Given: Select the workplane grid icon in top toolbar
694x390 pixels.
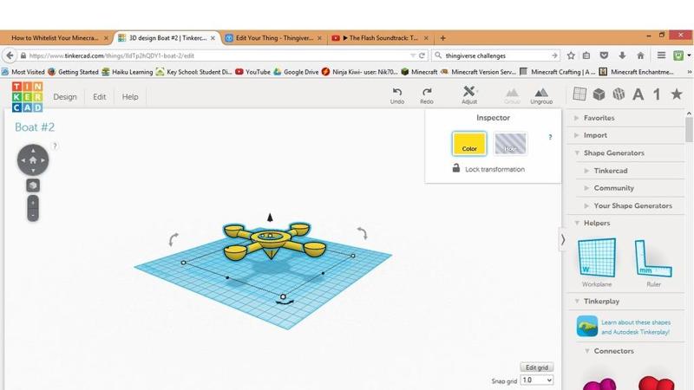Looking at the screenshot, I should tap(579, 94).
